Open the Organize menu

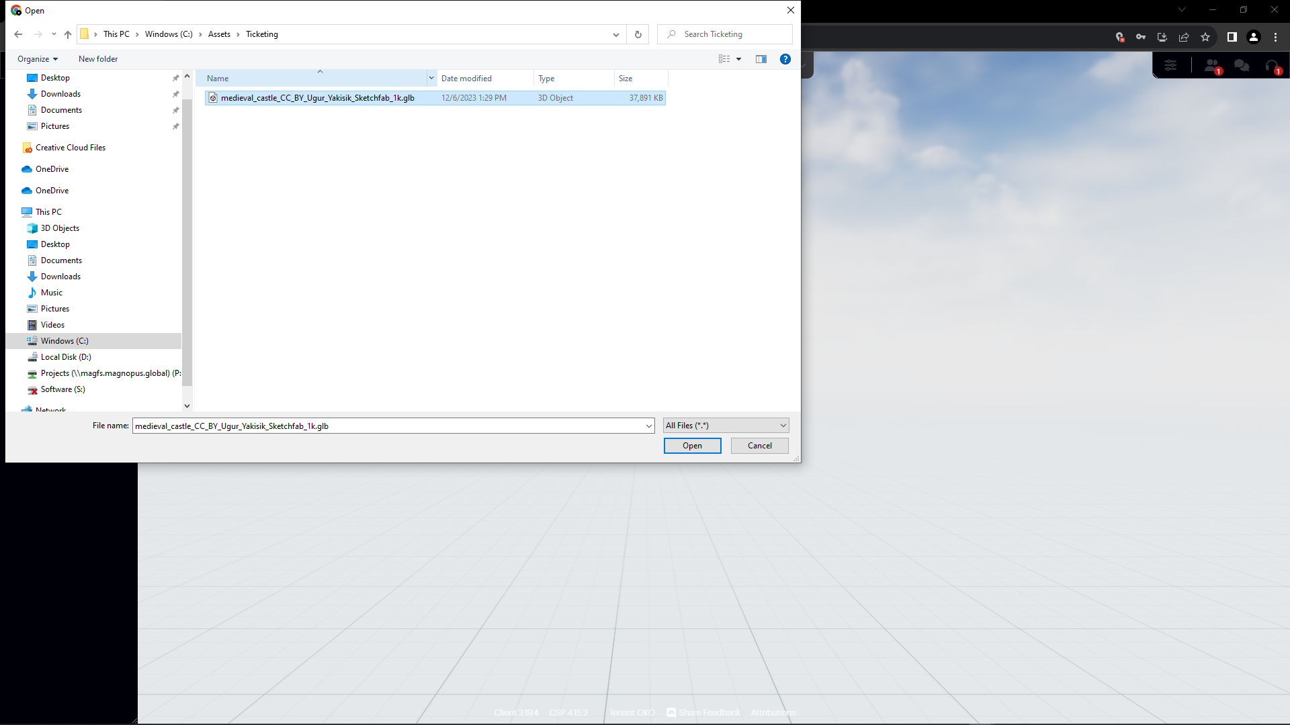click(38, 59)
